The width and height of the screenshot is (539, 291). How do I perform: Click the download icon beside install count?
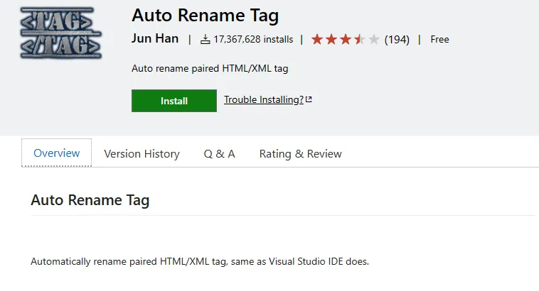[206, 40]
